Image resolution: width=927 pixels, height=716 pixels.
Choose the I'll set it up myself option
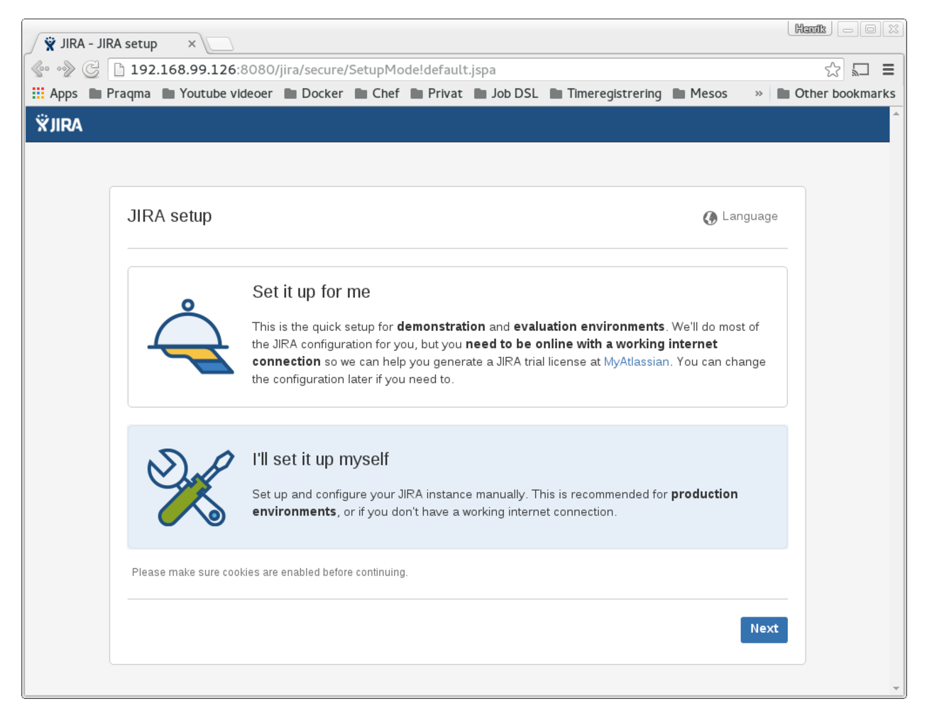click(x=457, y=487)
